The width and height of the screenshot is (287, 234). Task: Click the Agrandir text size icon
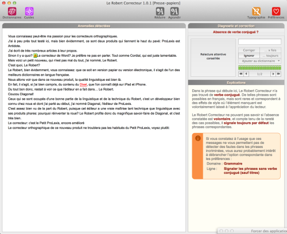(174, 11)
